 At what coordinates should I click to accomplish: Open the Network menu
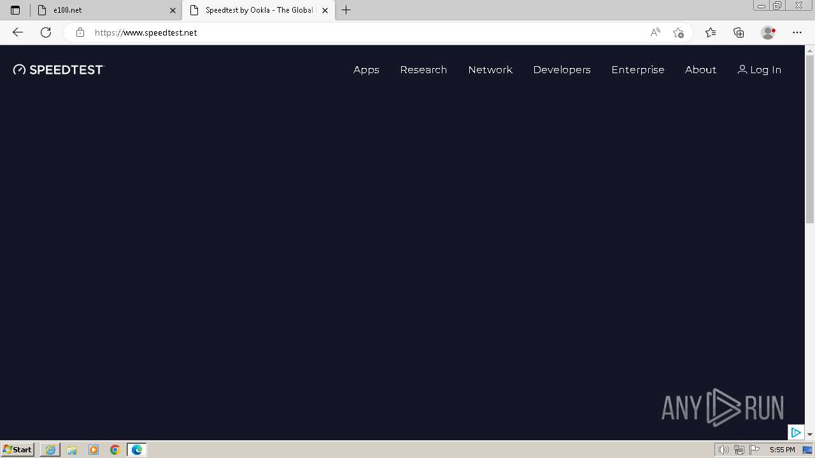490,70
